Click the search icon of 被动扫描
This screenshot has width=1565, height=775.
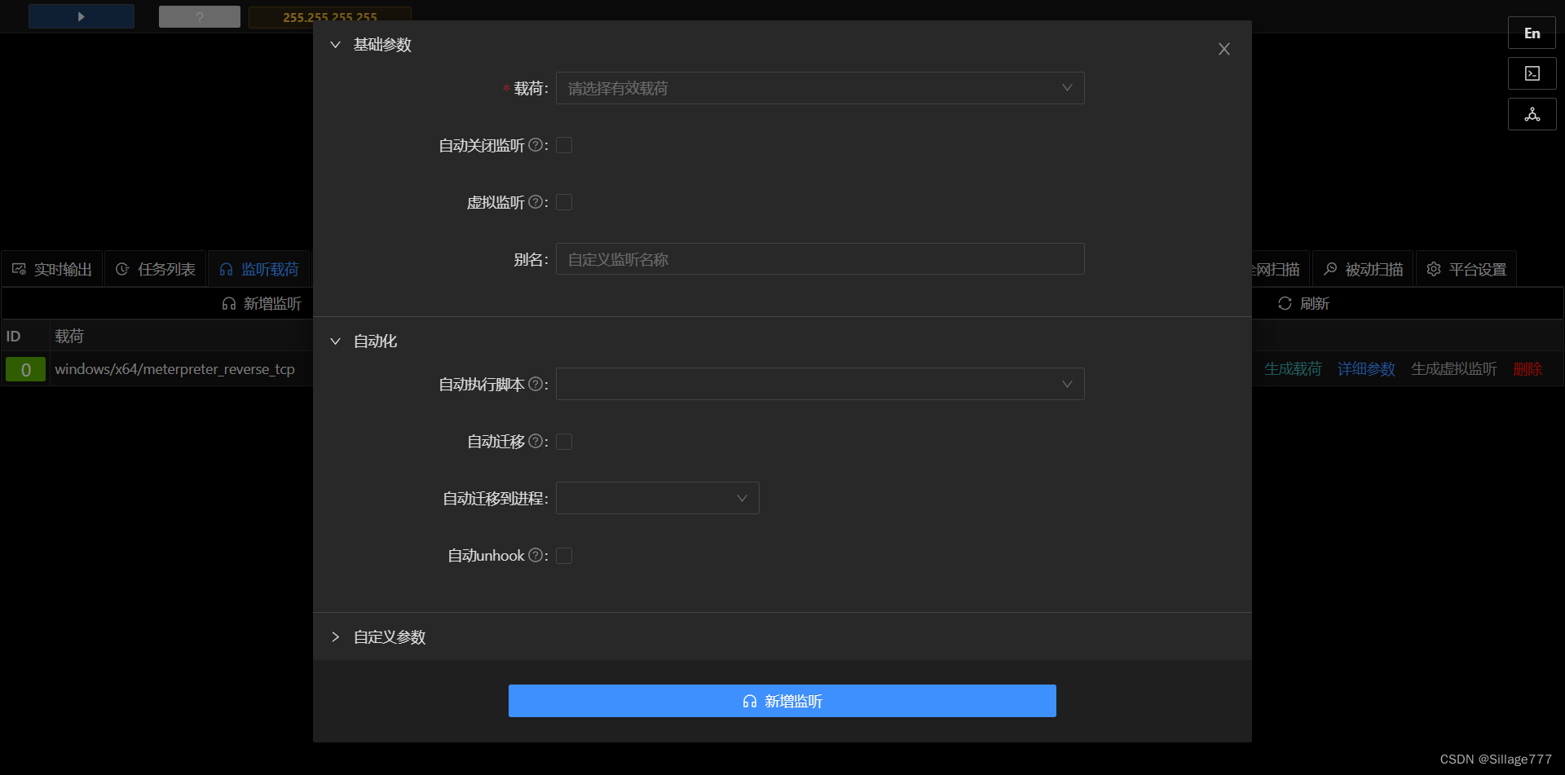[1330, 269]
